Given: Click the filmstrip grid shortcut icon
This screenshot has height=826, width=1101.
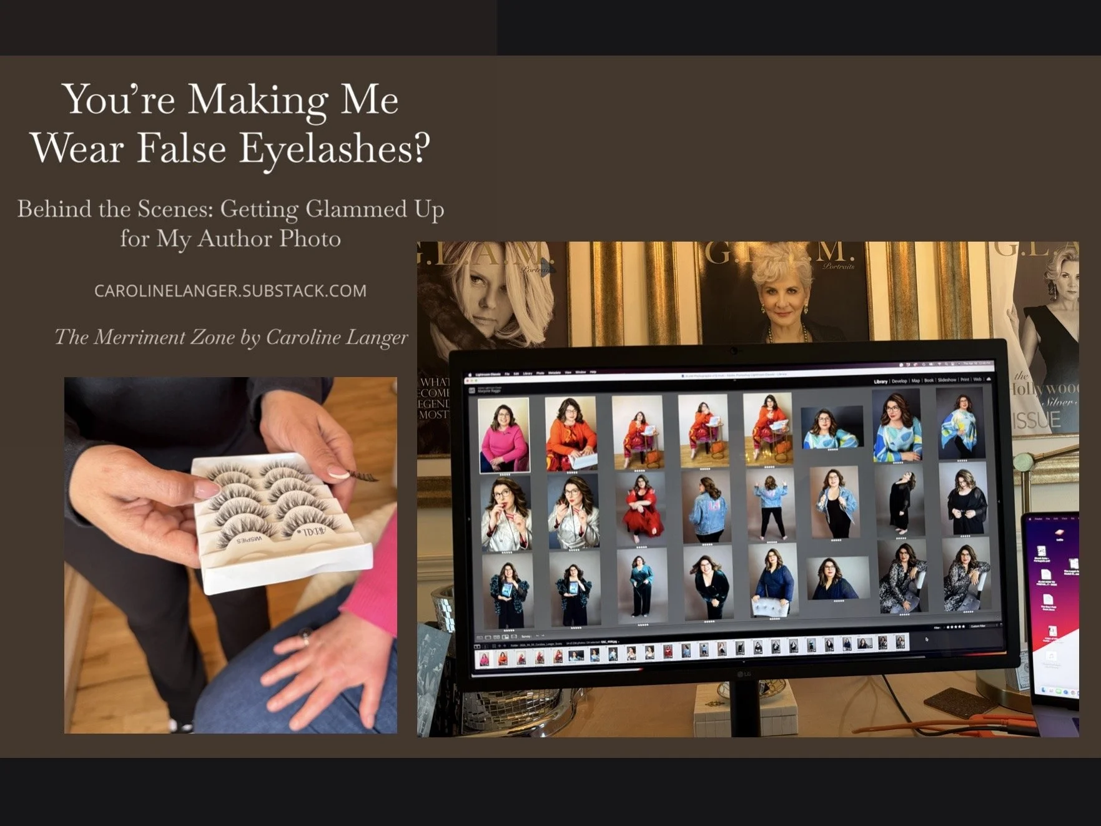Looking at the screenshot, I should tap(494, 646).
